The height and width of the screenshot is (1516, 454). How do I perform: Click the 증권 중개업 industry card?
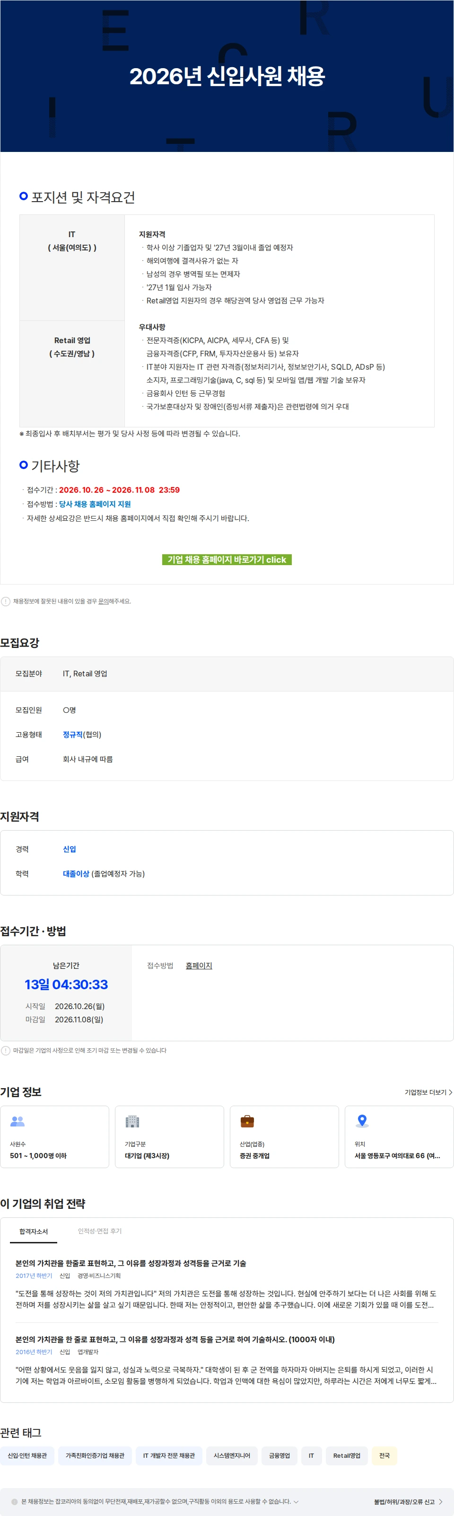pos(284,1136)
